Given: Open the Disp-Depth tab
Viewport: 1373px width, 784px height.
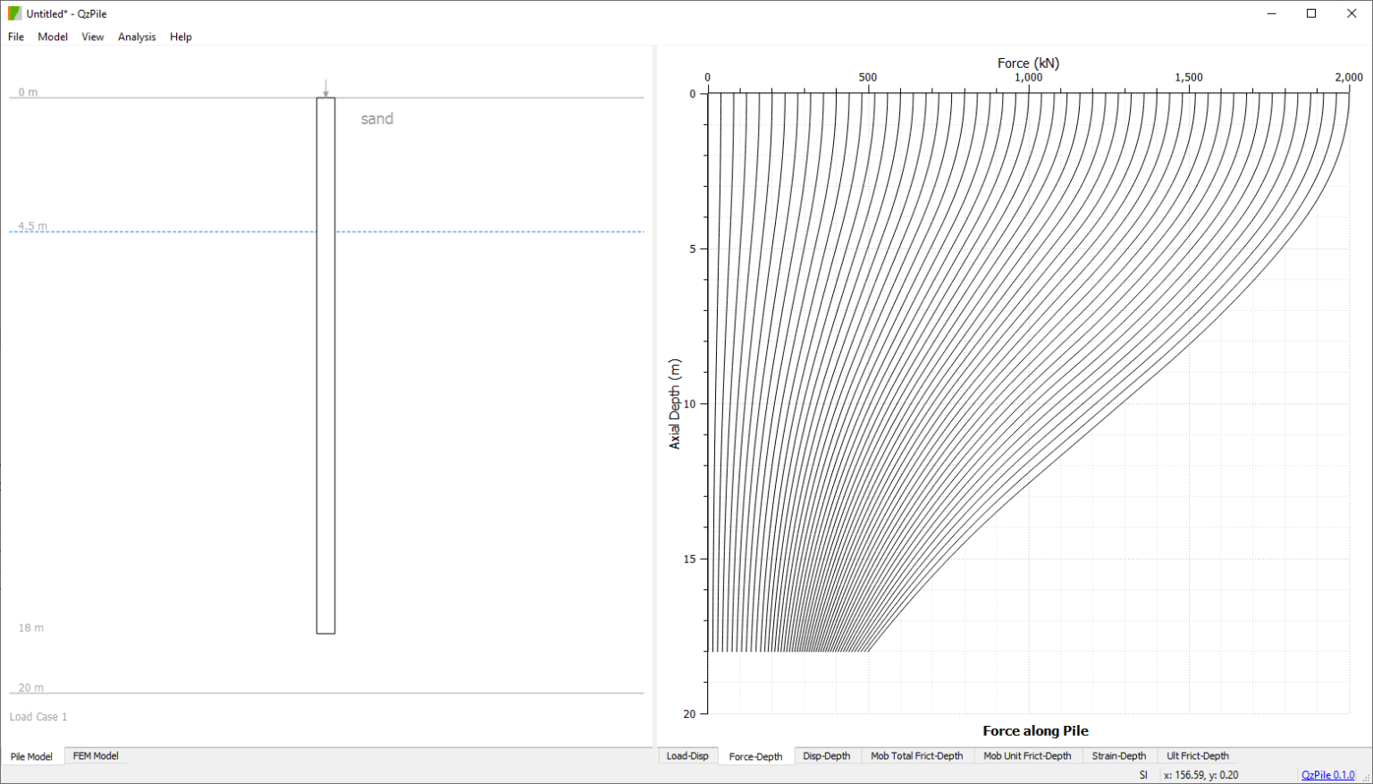Looking at the screenshot, I should tap(826, 756).
